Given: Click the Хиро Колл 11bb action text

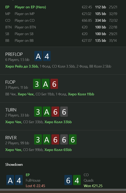Looking at the screenshot, I should point(81,94).
